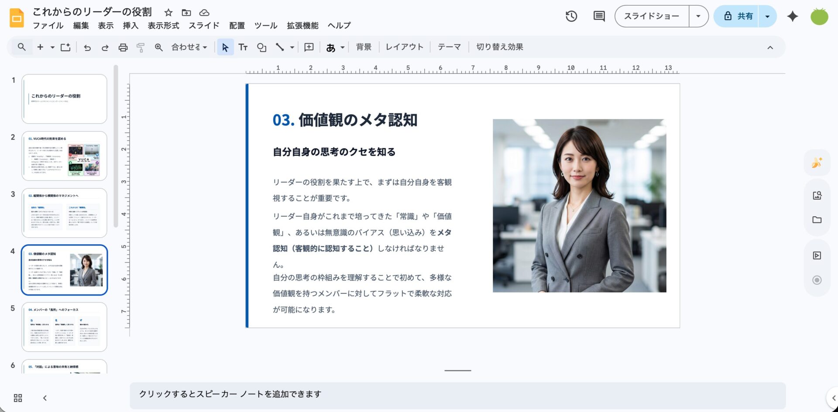Select the shape tool icon
This screenshot has height=412, width=838.
click(x=261, y=48)
